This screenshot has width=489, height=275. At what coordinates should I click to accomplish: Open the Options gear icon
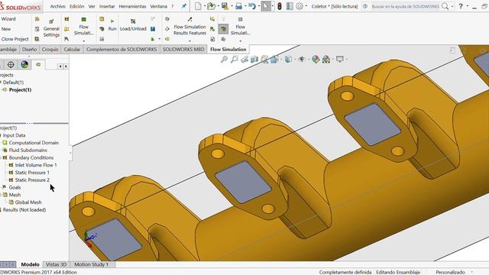[300, 6]
